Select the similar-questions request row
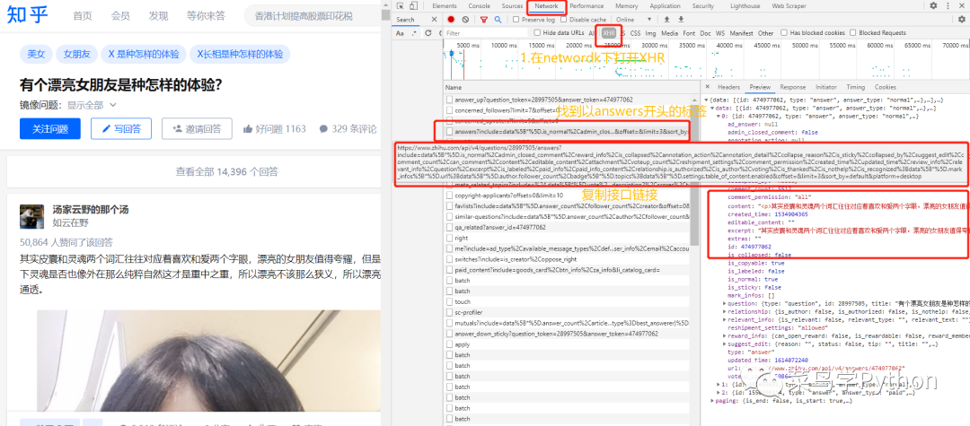970x426 pixels. (568, 217)
